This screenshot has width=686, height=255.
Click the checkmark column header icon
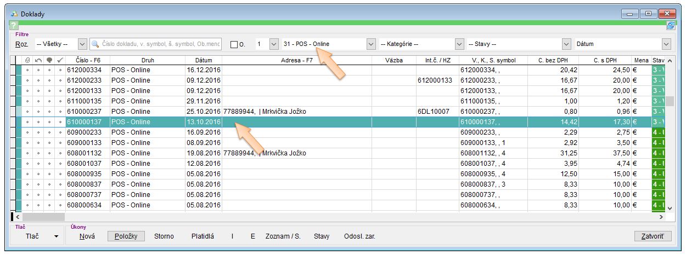click(60, 60)
